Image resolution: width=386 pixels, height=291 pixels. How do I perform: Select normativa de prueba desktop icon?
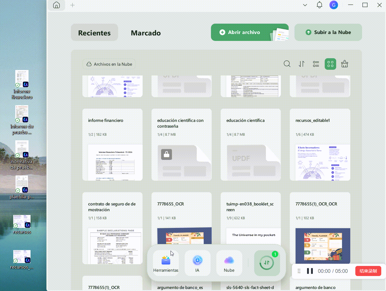pos(22,155)
